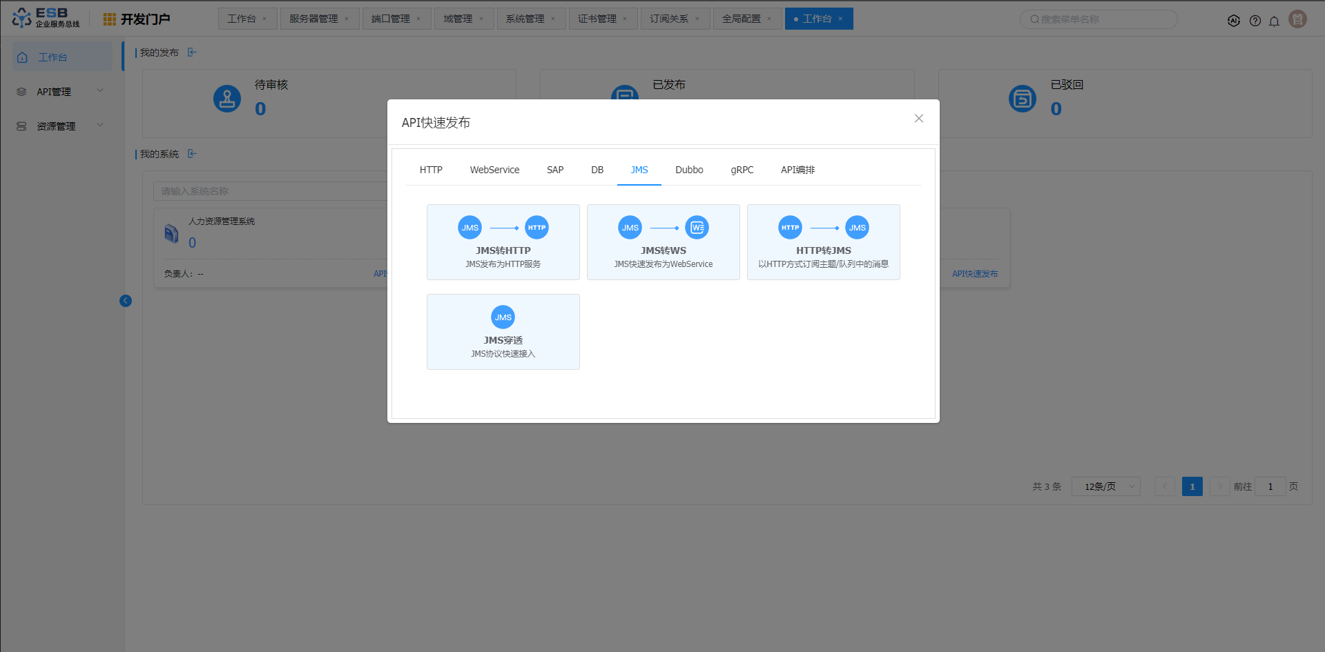The width and height of the screenshot is (1325, 652).
Task: Expand the API管理 sidebar menu
Action: pyautogui.click(x=61, y=92)
